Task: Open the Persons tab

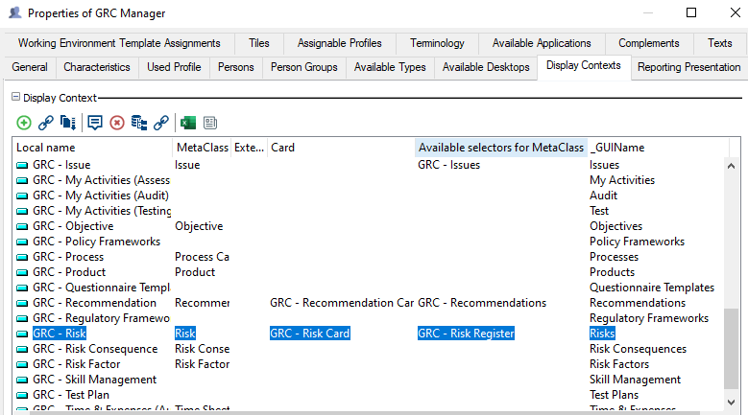Action: pos(235,67)
